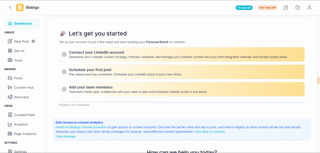Click the Gen AI sidebar icon

pos(10,51)
